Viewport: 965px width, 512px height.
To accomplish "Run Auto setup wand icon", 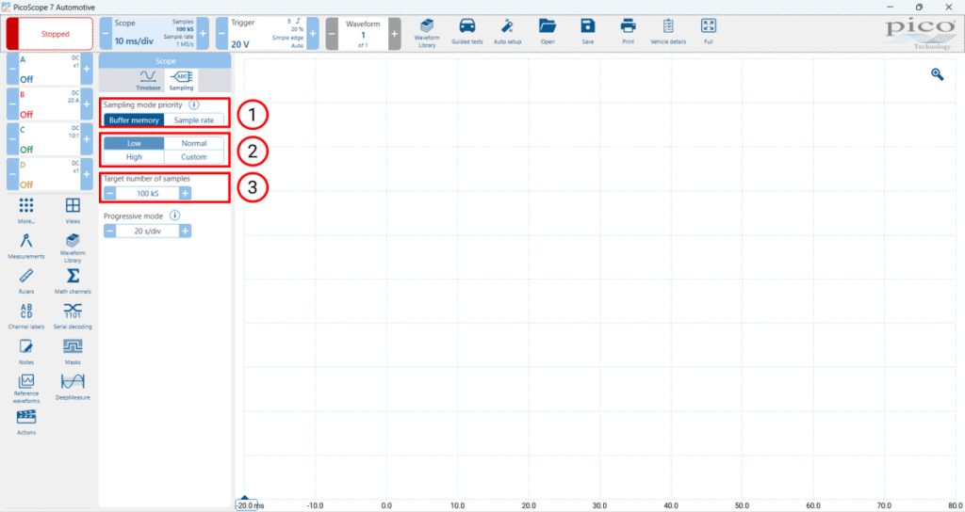I will pos(507,31).
